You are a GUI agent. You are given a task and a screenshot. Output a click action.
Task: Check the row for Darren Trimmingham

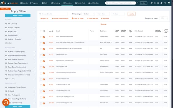pos(41,73)
